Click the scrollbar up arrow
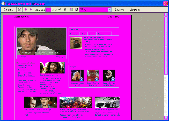 tap(166, 15)
